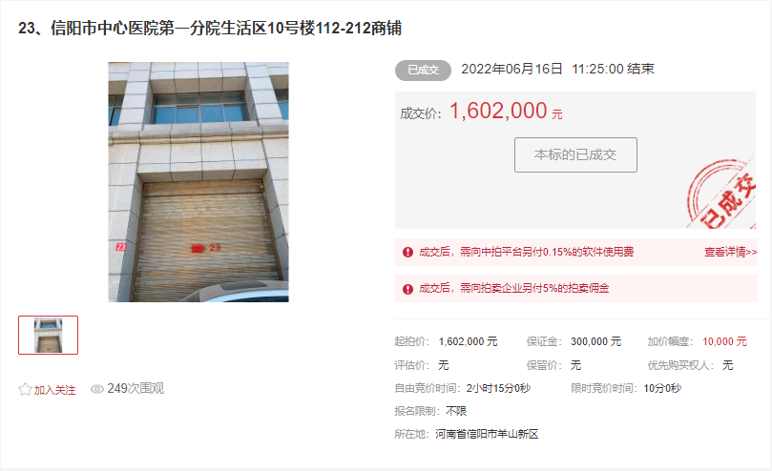Click the software usage fee notice text
Viewport: 772px width, 471px height.
pos(527,252)
